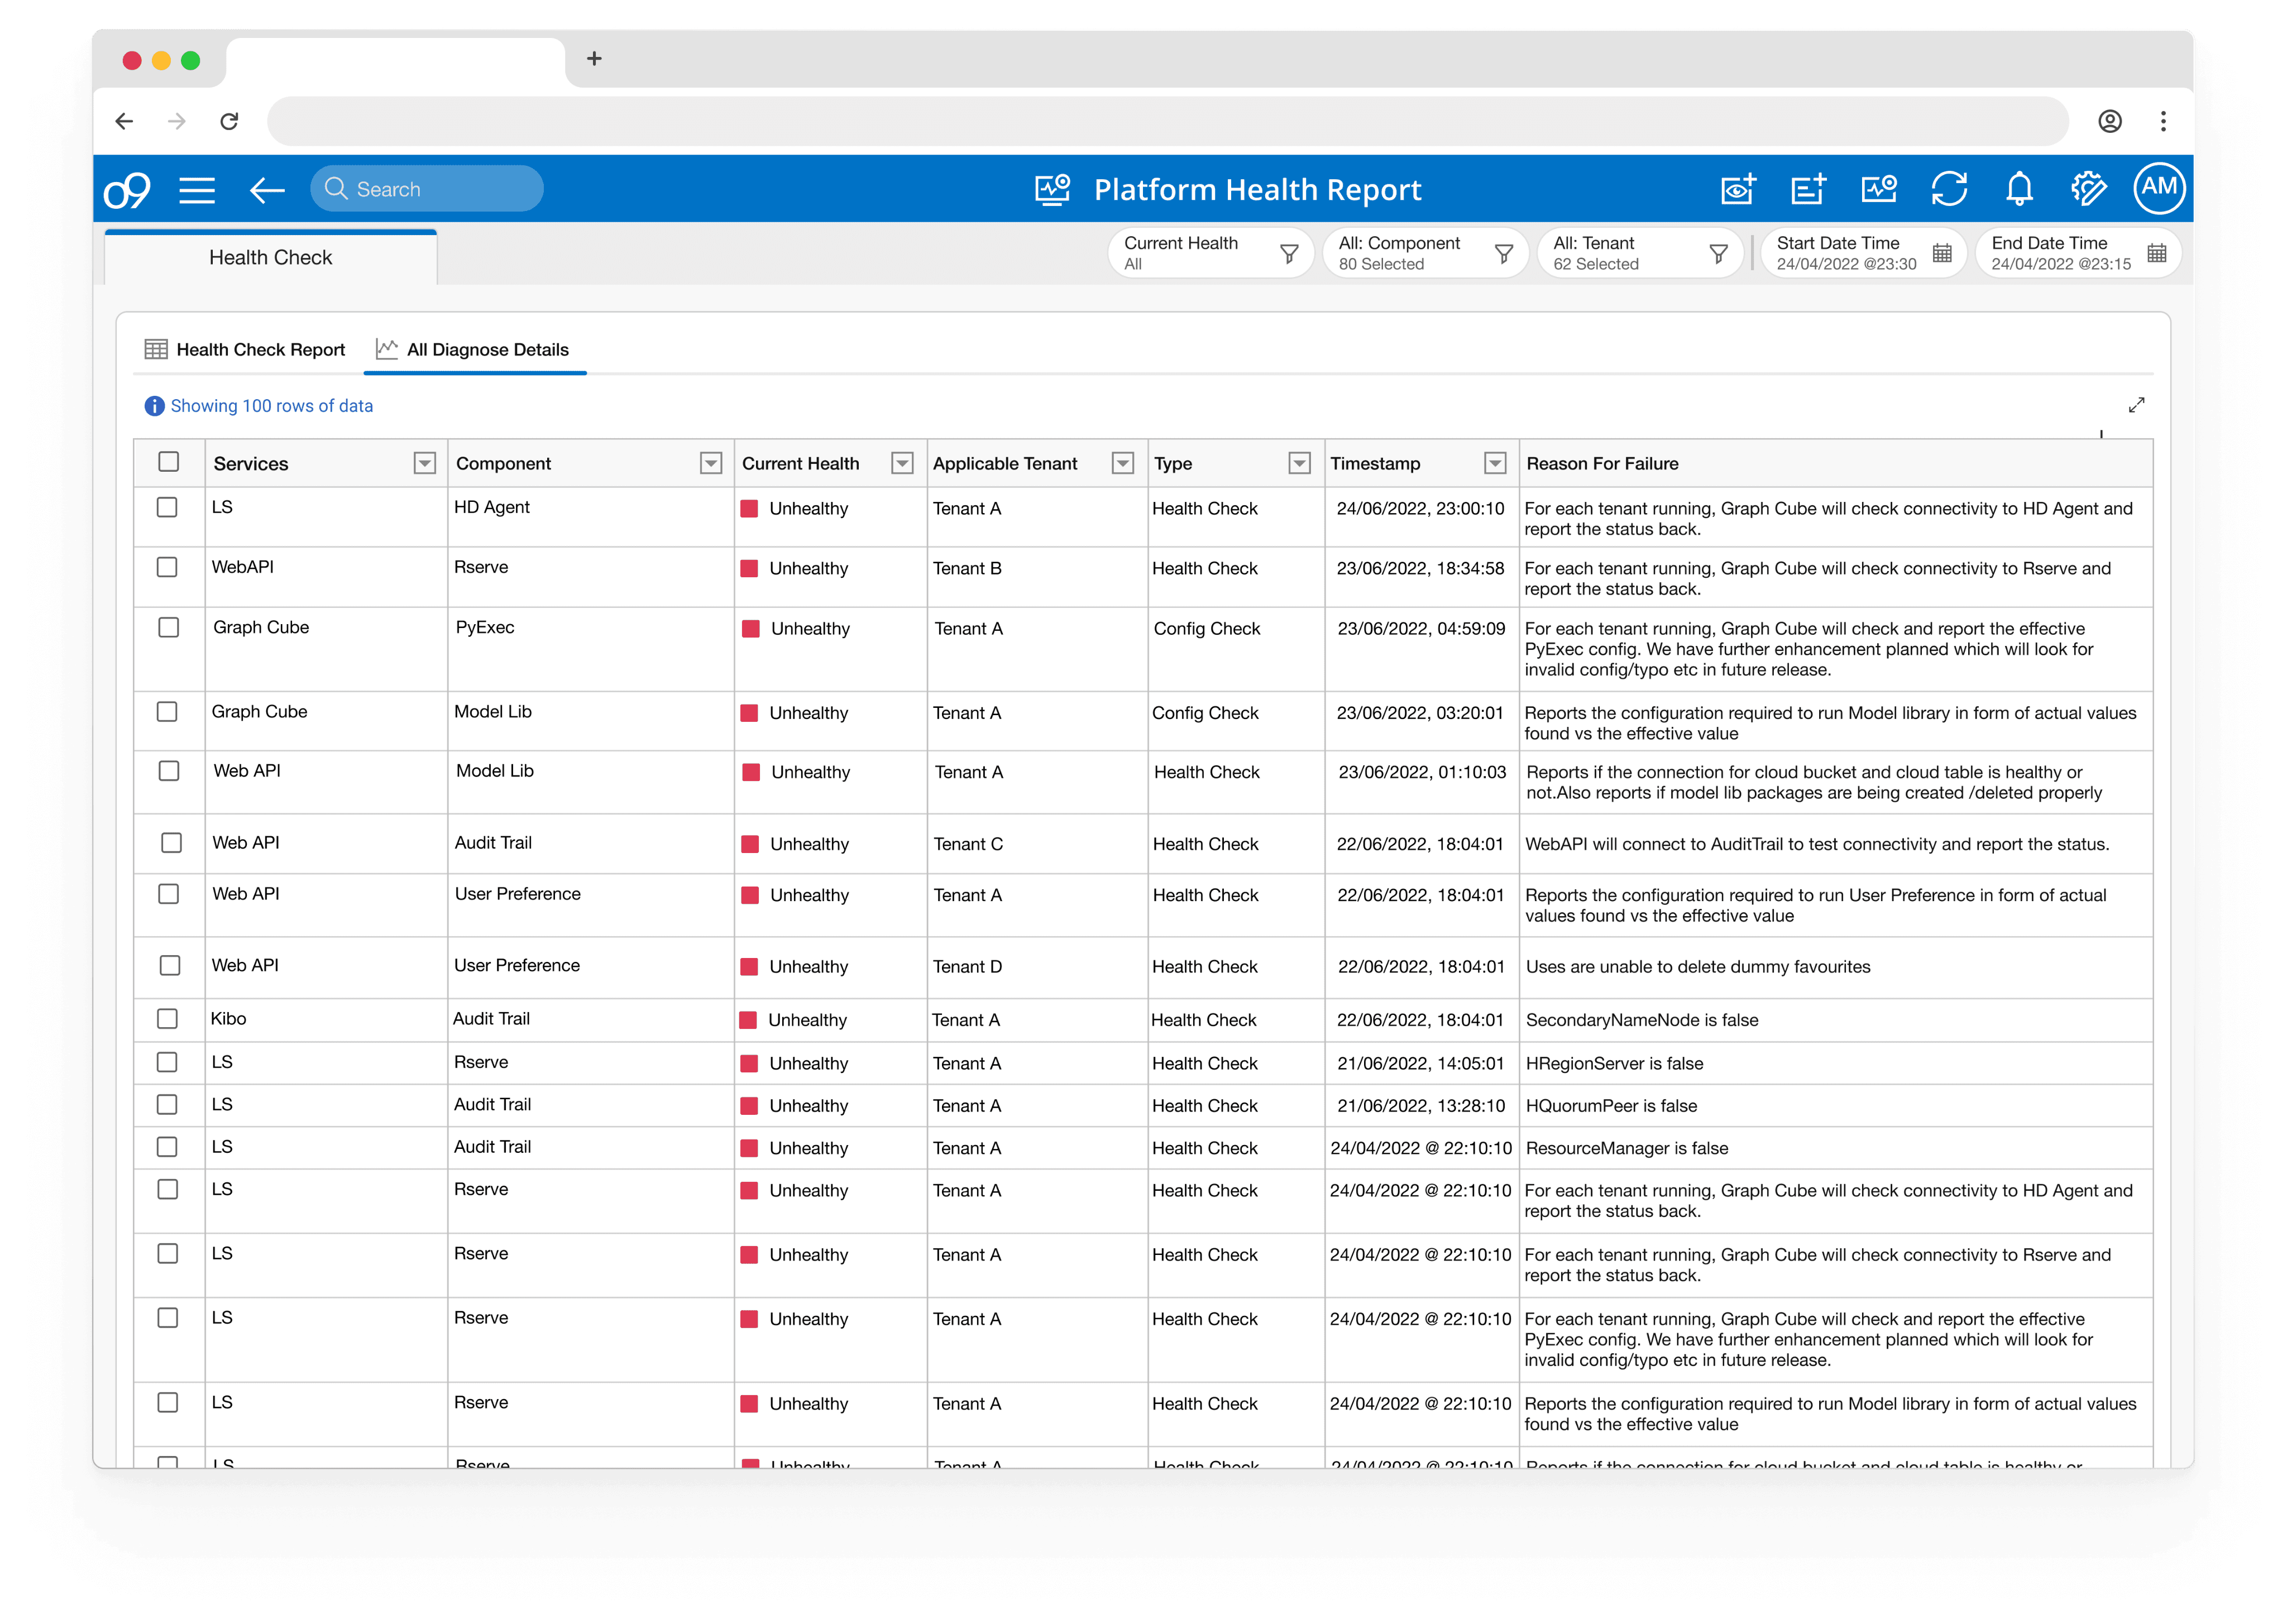Click red Unhealthy indicator in Tenant D row
The width and height of the screenshot is (2287, 1624).
click(748, 967)
